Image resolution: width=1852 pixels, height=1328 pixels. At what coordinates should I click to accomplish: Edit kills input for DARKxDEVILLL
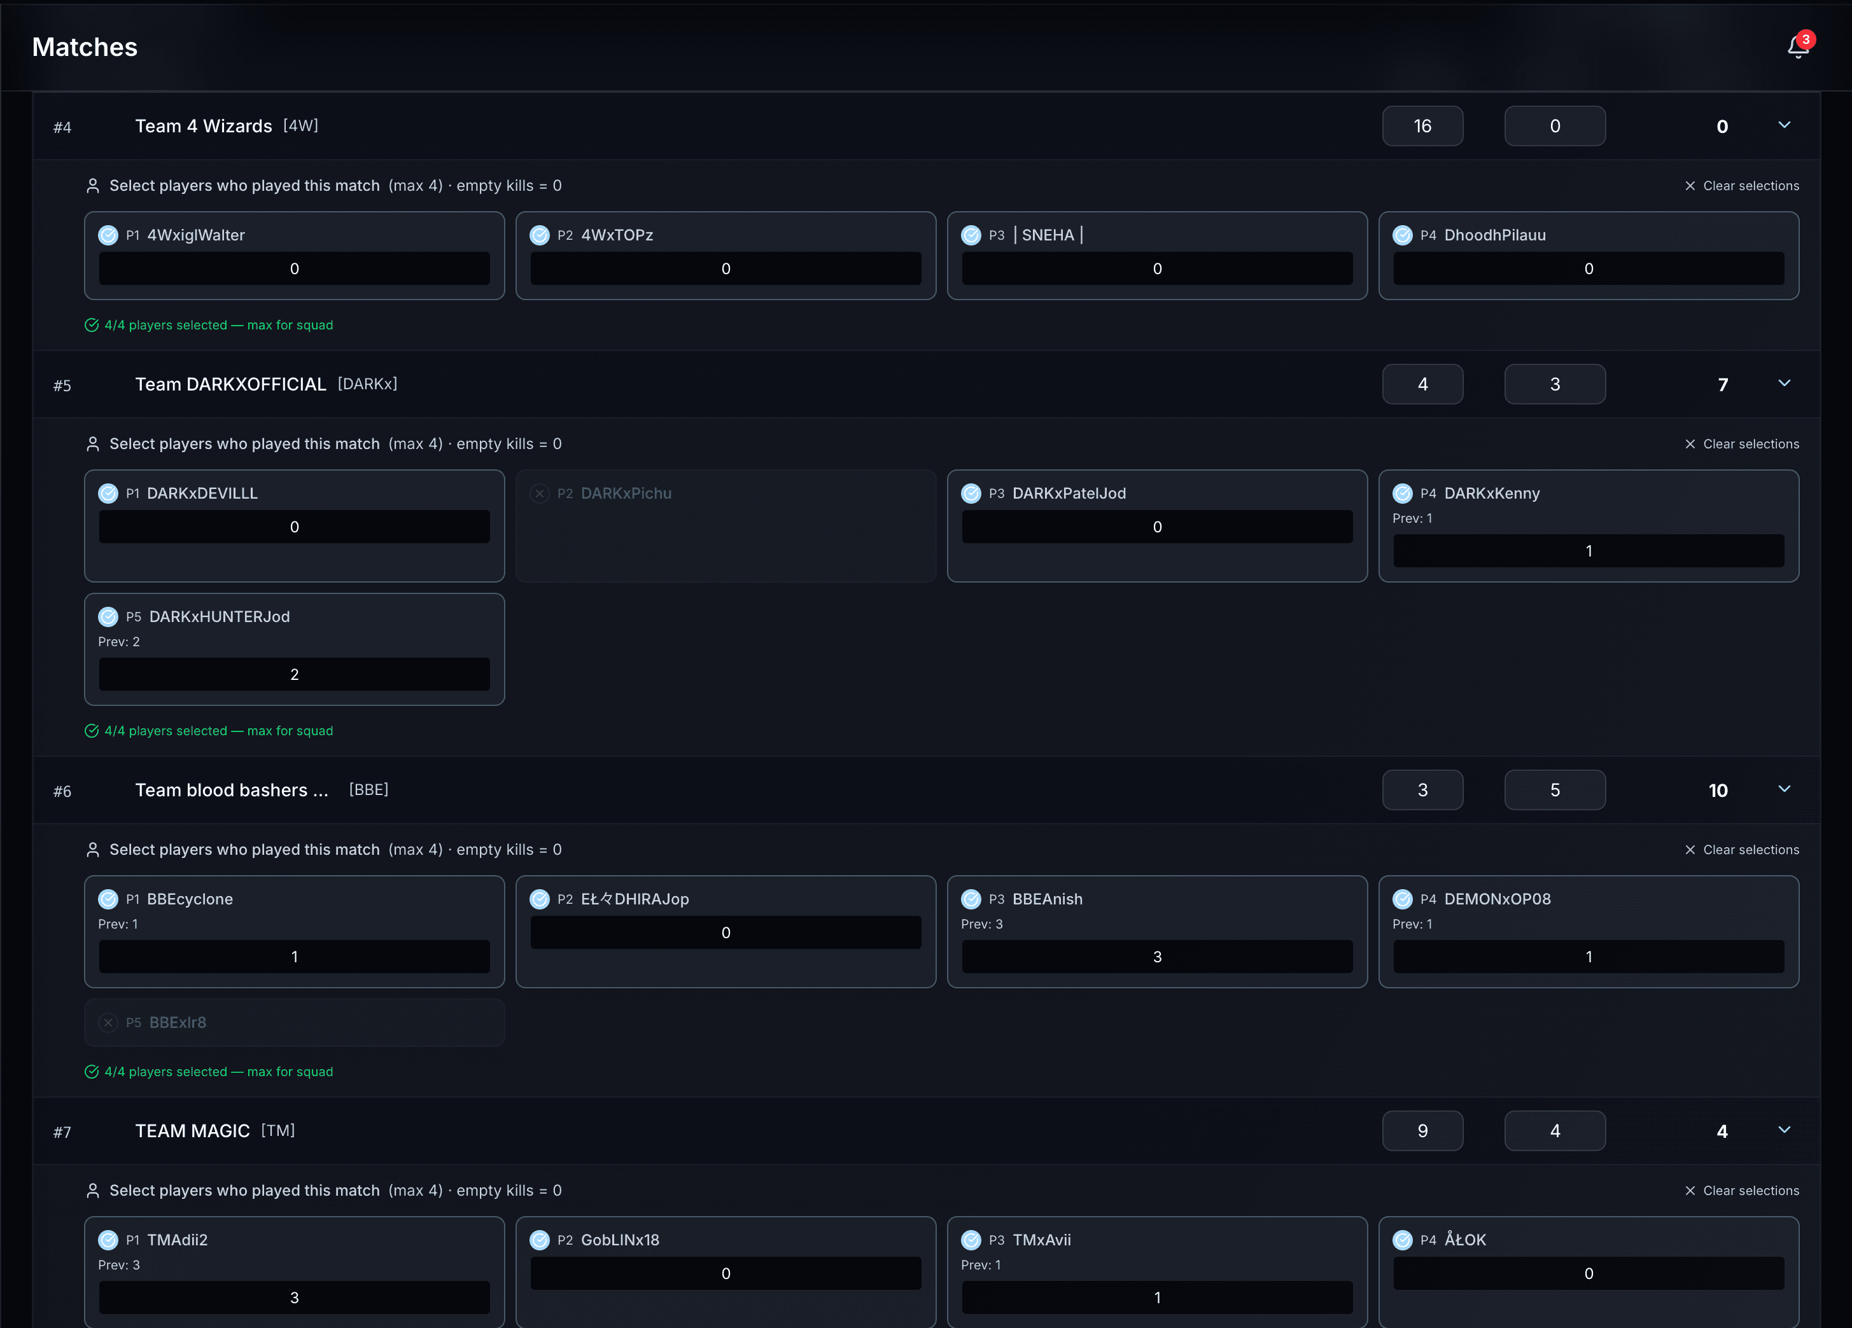coord(294,527)
